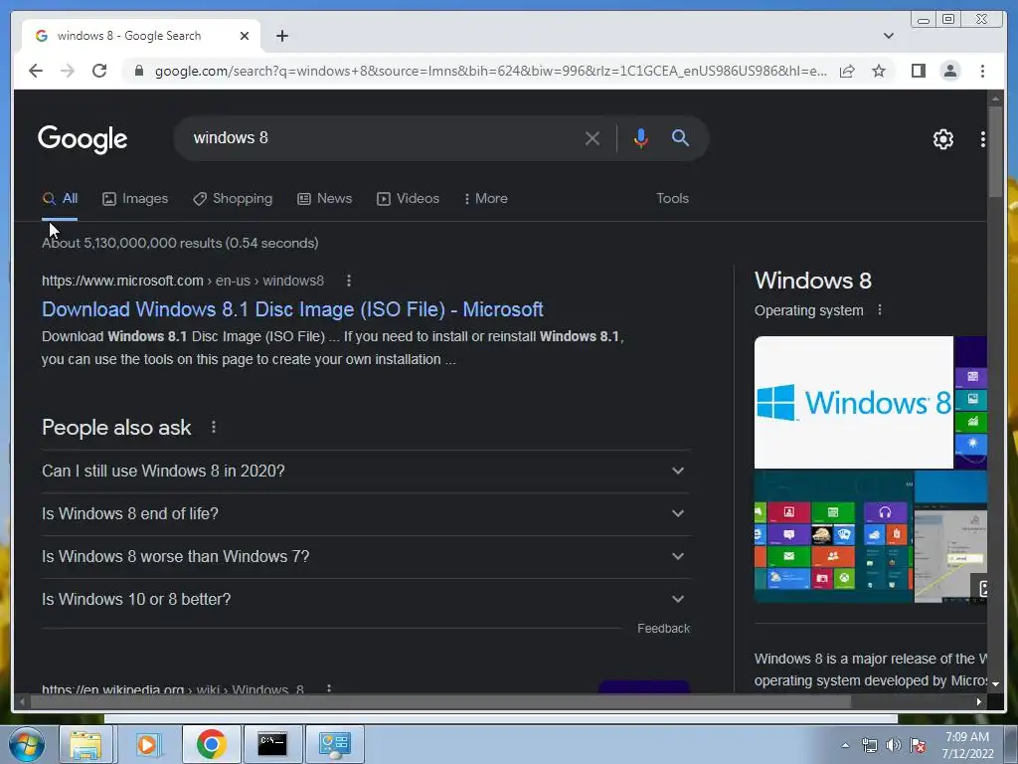Viewport: 1018px width, 764px height.
Task: Click the scroll-right arrow on horizontal scrollbar
Action: coord(978,701)
